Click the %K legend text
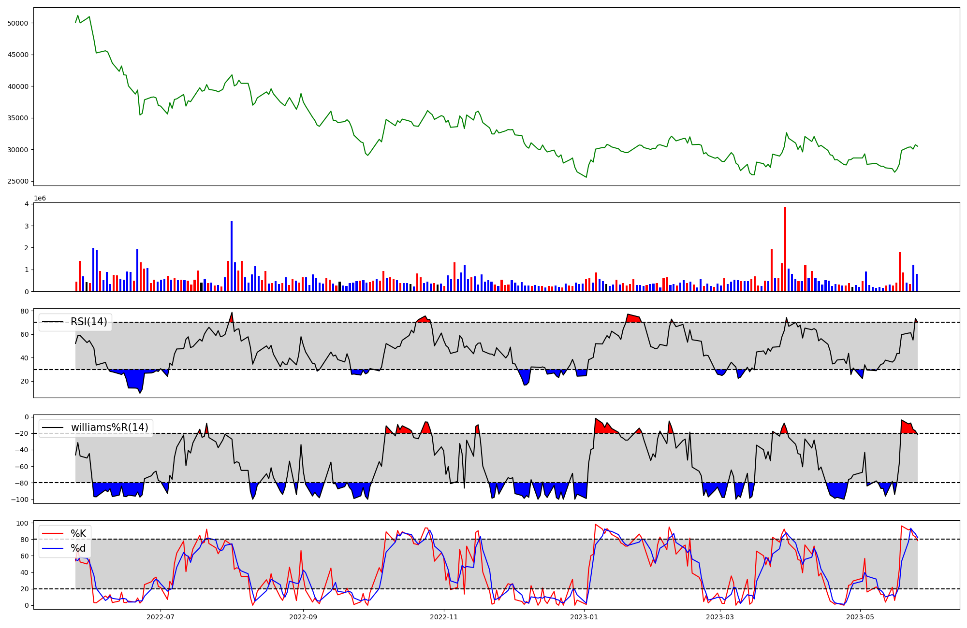The width and height of the screenshot is (967, 628). tap(78, 534)
